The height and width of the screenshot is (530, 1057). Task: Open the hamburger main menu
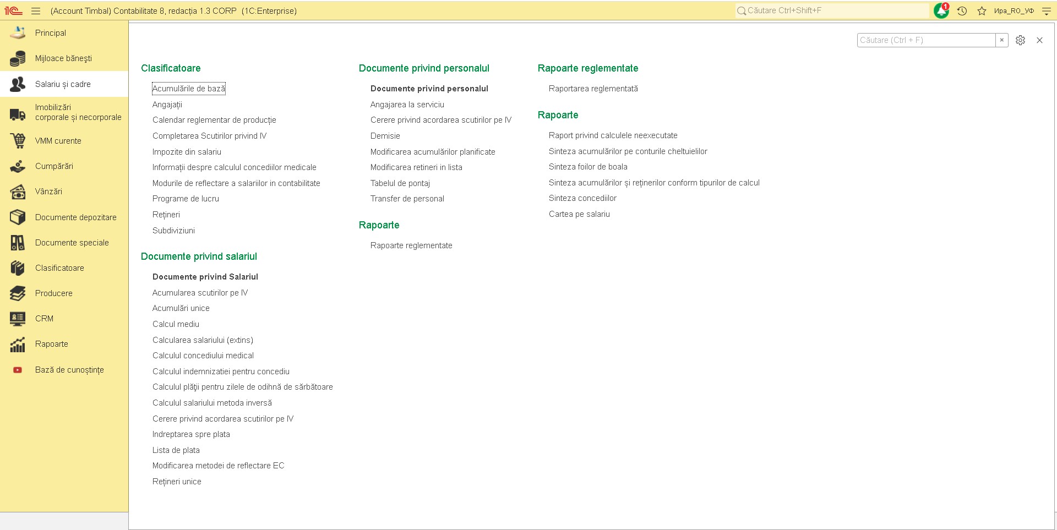click(36, 11)
